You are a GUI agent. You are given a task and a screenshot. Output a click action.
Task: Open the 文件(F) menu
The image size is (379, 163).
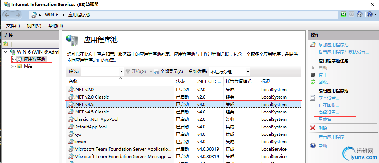[13, 26]
